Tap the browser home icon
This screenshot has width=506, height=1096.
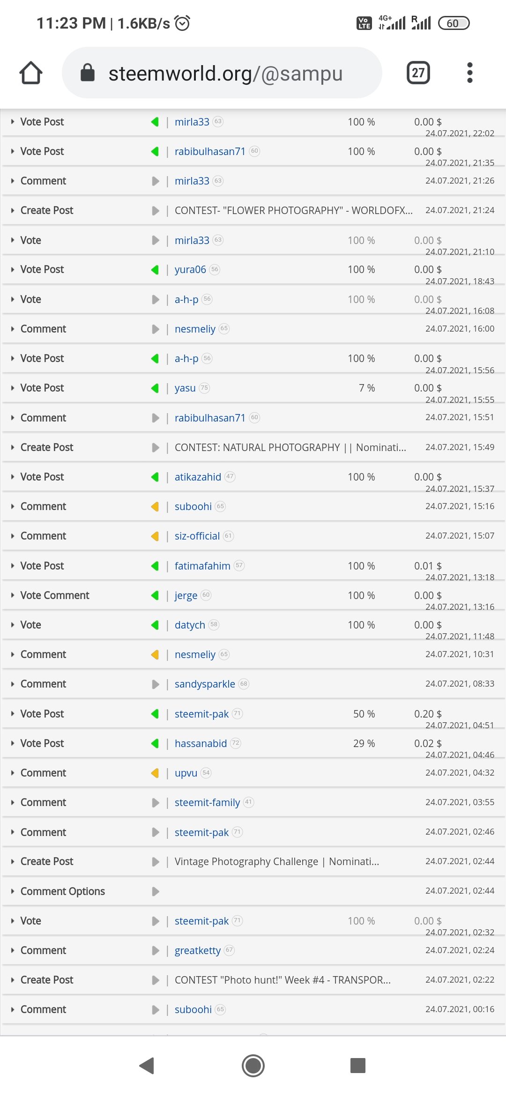click(31, 73)
